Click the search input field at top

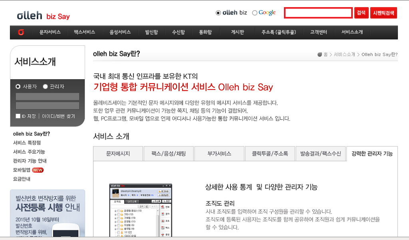click(318, 13)
